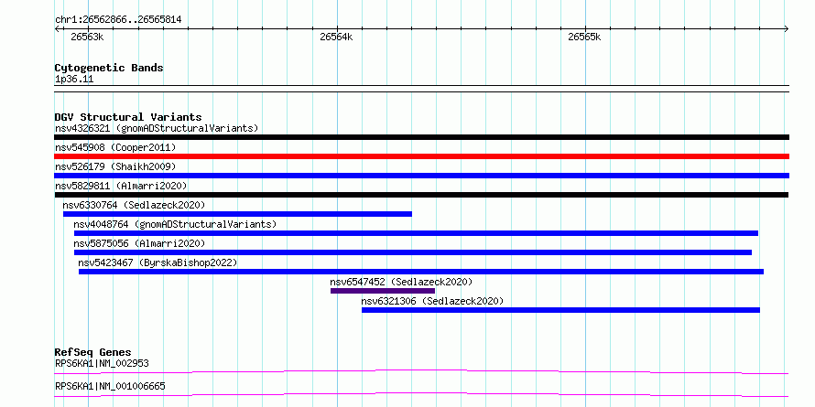The image size is (815, 407).
Task: Click the black nsv4326321 gnomAD variant bar
Action: coord(421,137)
